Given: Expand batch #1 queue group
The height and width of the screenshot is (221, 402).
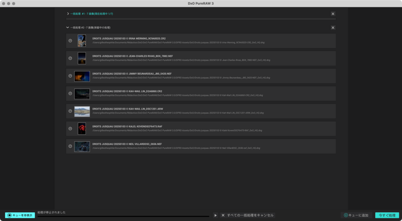Looking at the screenshot, I should coord(68,14).
